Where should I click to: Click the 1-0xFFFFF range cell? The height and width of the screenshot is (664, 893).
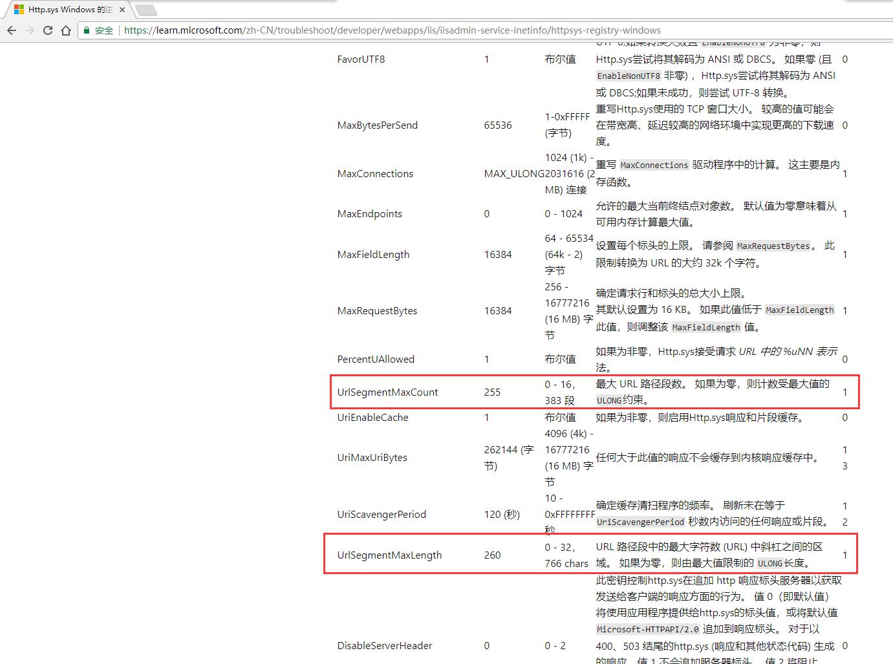tap(567, 125)
